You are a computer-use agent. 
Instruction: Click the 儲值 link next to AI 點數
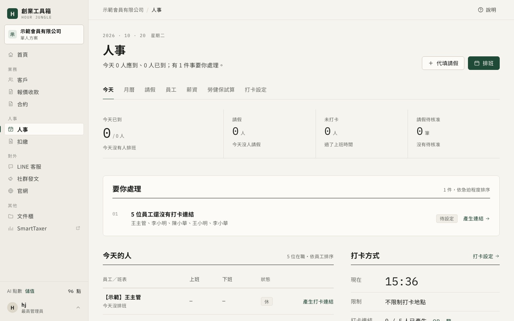pos(30,291)
